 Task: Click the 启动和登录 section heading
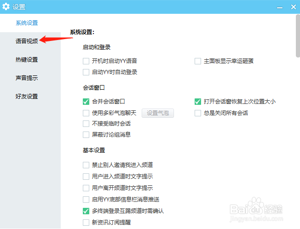coord(97,47)
